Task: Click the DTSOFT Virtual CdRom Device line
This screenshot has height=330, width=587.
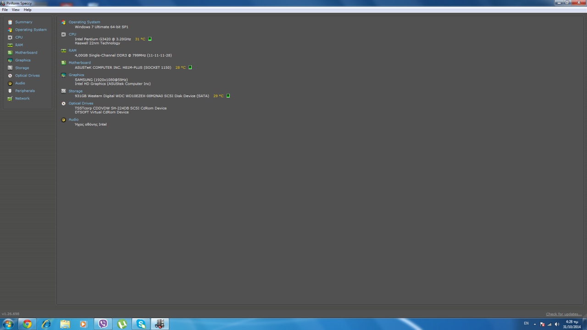Action: pos(102,112)
